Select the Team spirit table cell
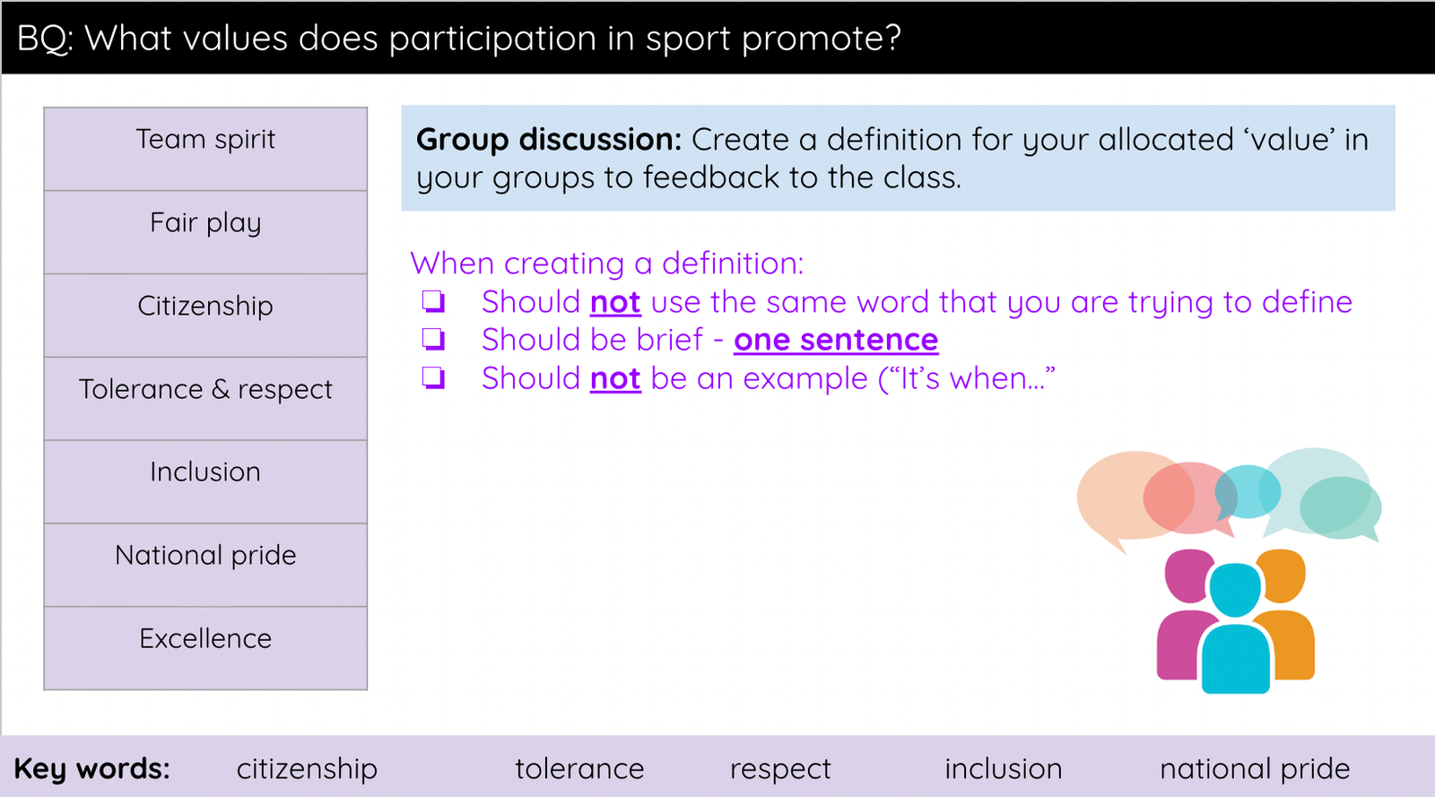Viewport: 1435px width, 797px height. 205,149
